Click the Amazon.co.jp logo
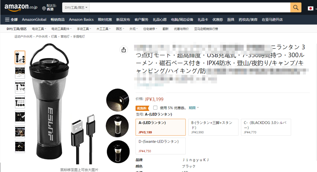 [21, 7]
